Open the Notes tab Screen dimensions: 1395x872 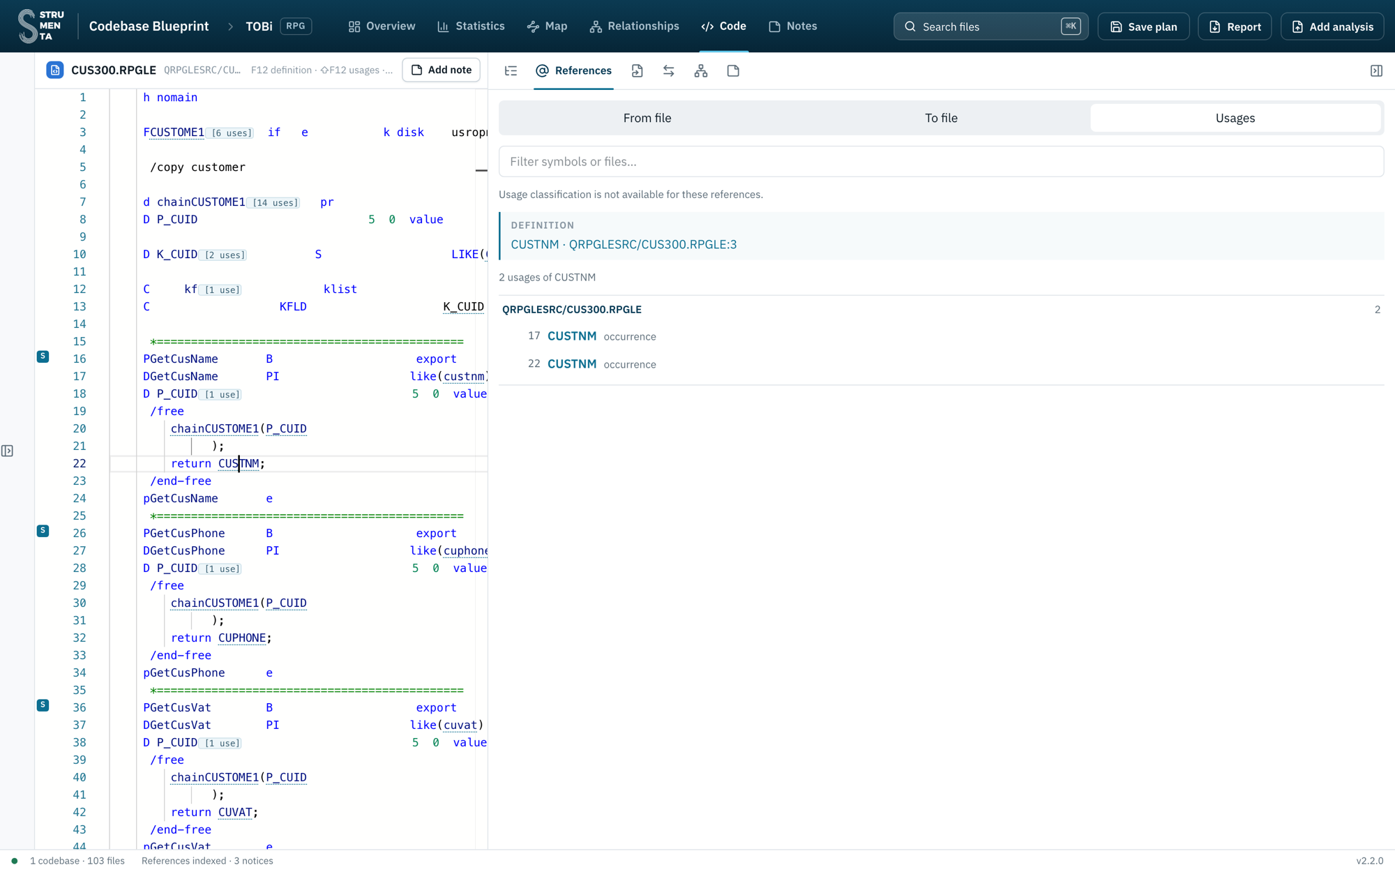[793, 26]
